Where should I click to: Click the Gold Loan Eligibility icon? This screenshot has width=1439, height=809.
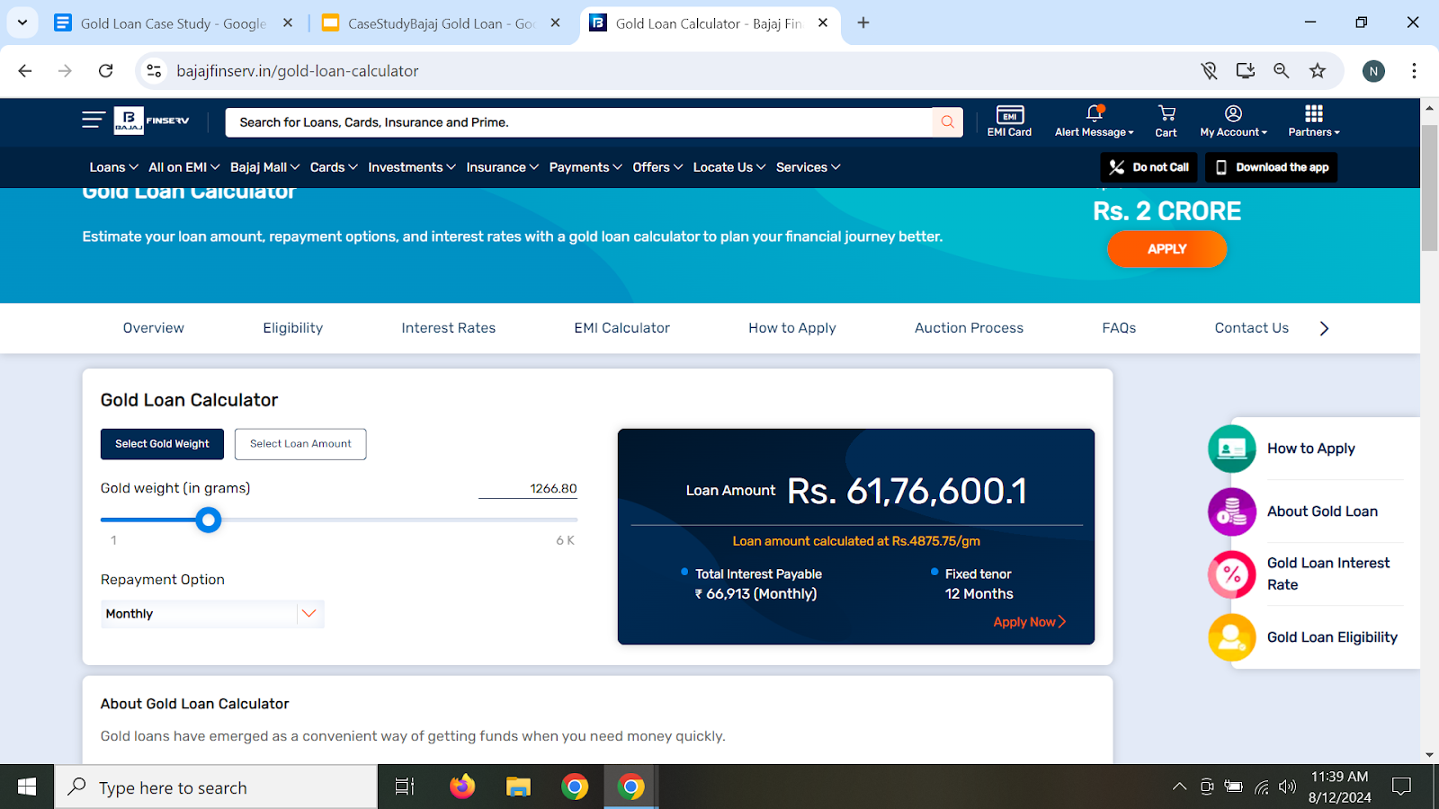tap(1231, 637)
